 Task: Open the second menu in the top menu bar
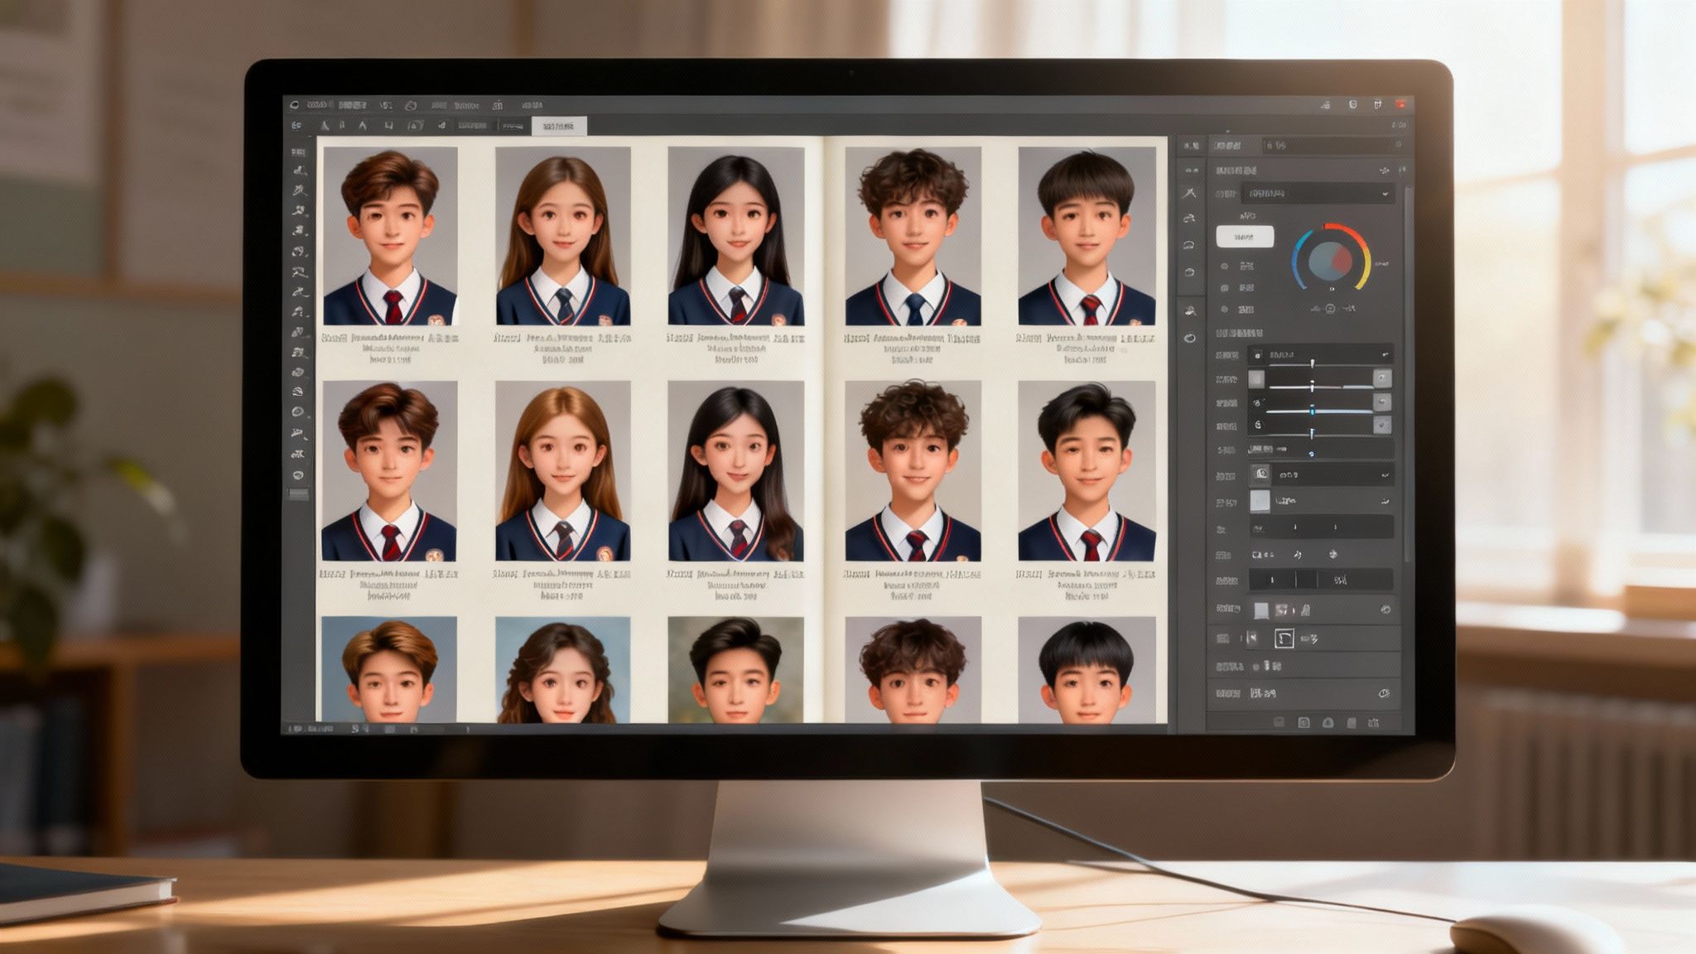(x=352, y=106)
